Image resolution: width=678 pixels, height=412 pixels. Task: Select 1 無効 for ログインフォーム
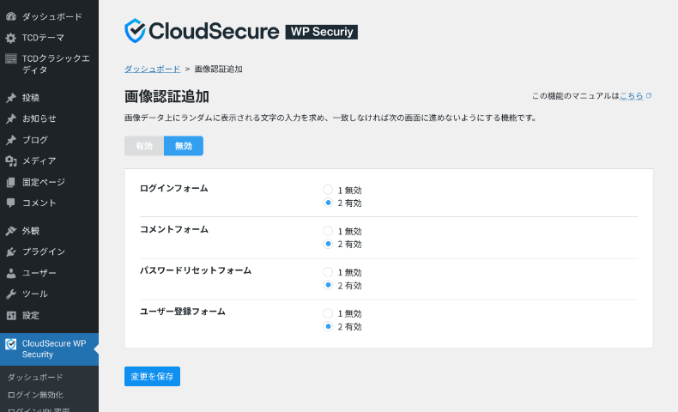(x=328, y=190)
